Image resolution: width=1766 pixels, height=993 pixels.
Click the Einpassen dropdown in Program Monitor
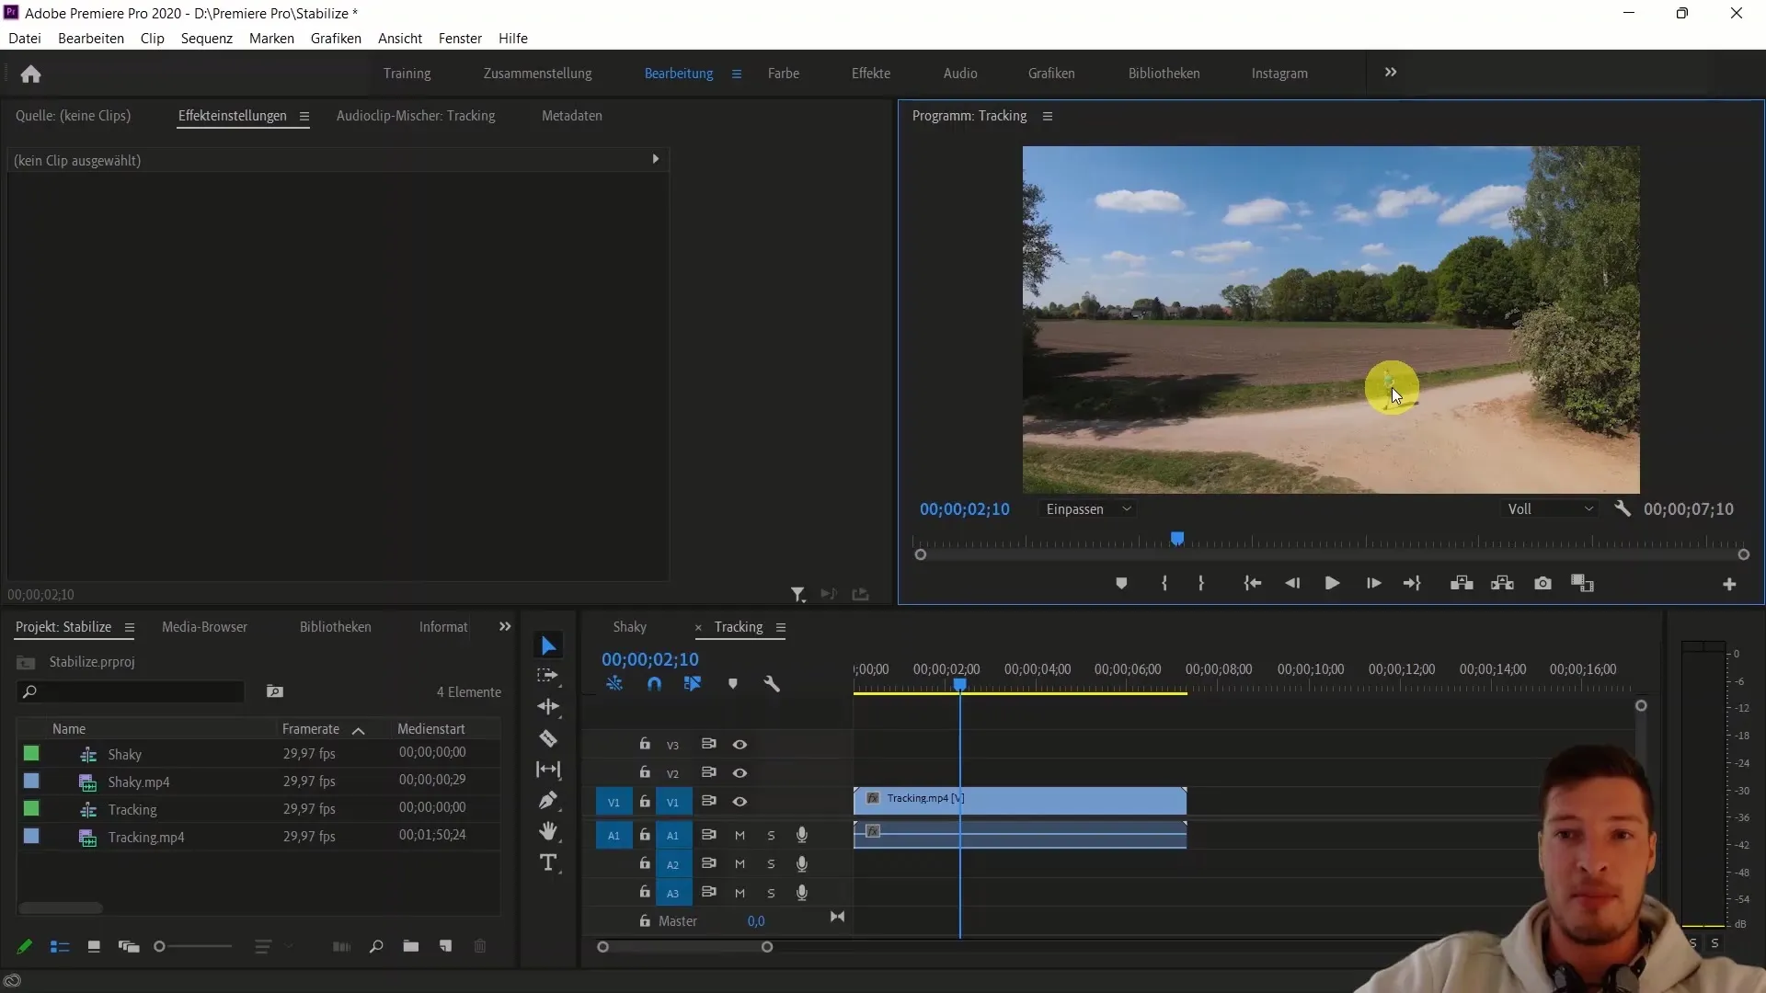(x=1085, y=508)
